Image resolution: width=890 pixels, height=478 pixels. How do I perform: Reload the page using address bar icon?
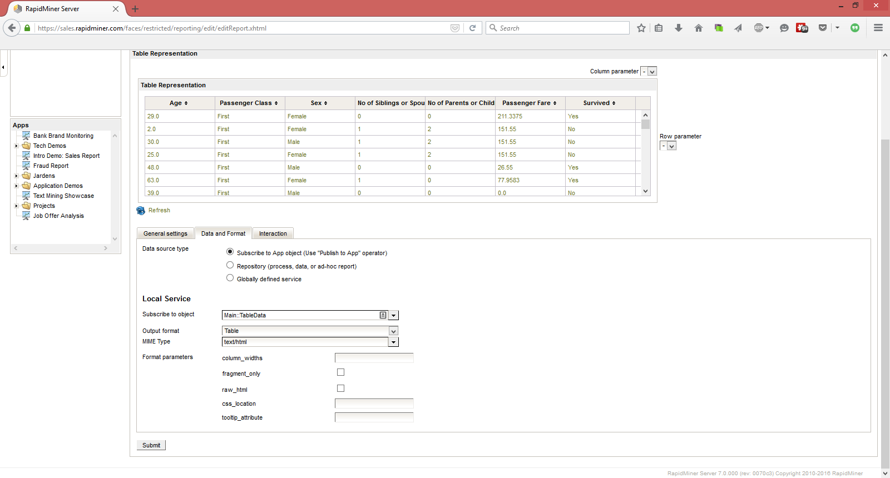click(472, 28)
